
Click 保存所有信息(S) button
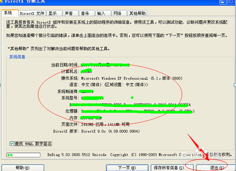click(172, 168)
